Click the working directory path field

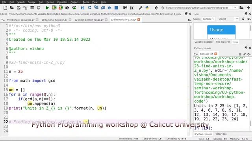pos(200,8)
